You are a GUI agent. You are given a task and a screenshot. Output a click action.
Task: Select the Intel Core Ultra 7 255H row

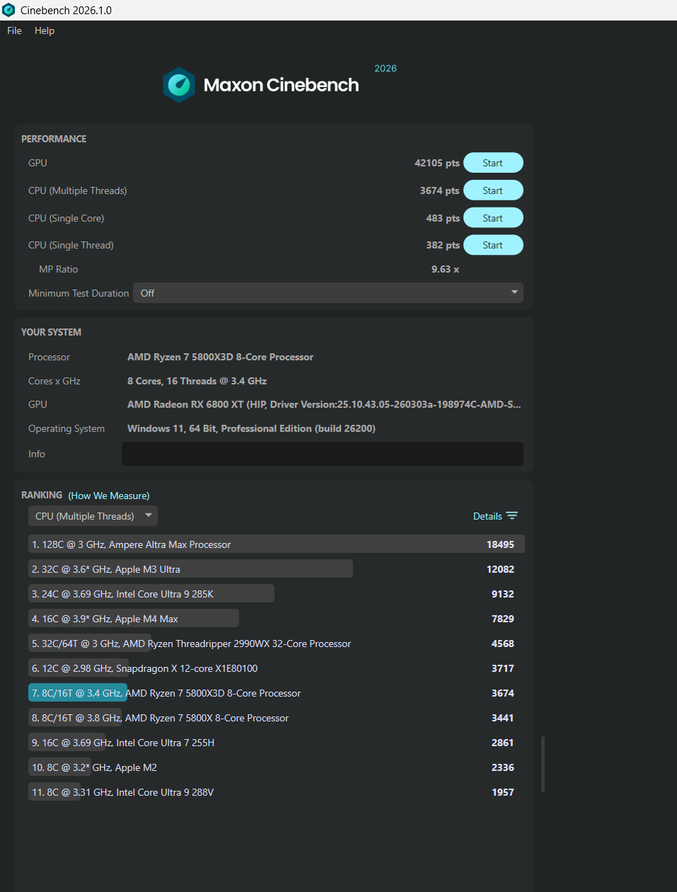277,743
